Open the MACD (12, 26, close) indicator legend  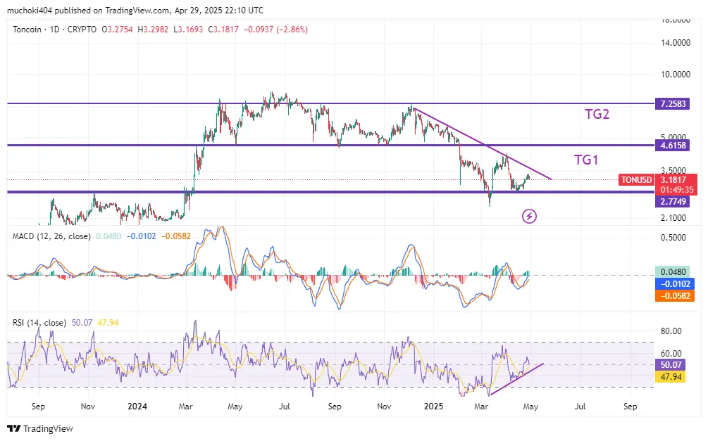pyautogui.click(x=51, y=236)
